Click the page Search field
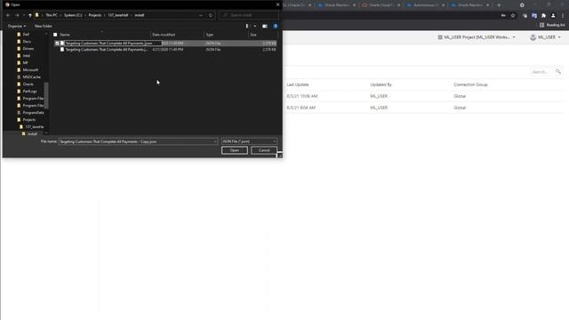 pyautogui.click(x=541, y=72)
